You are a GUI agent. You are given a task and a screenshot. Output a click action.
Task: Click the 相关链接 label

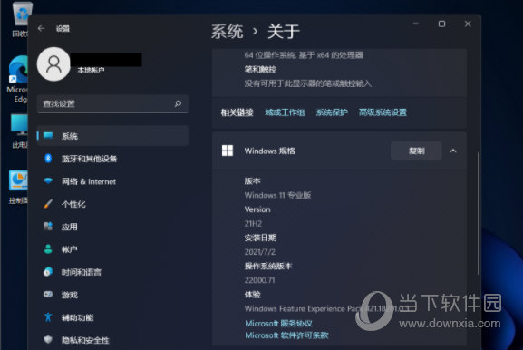(x=237, y=112)
